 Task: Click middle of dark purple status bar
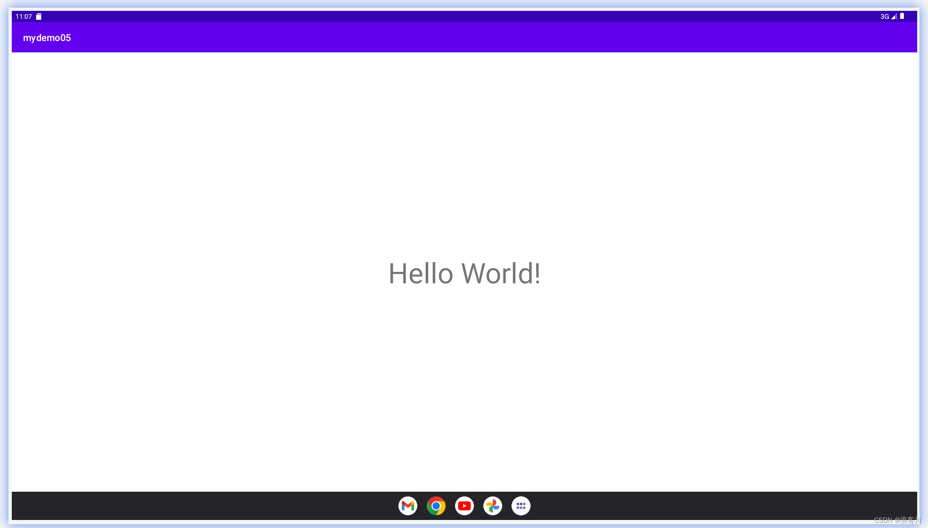click(x=464, y=16)
